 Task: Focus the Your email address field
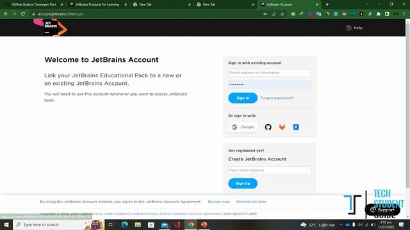point(270,171)
